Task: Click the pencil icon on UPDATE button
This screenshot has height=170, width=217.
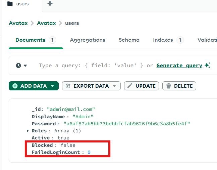Action: point(130,86)
